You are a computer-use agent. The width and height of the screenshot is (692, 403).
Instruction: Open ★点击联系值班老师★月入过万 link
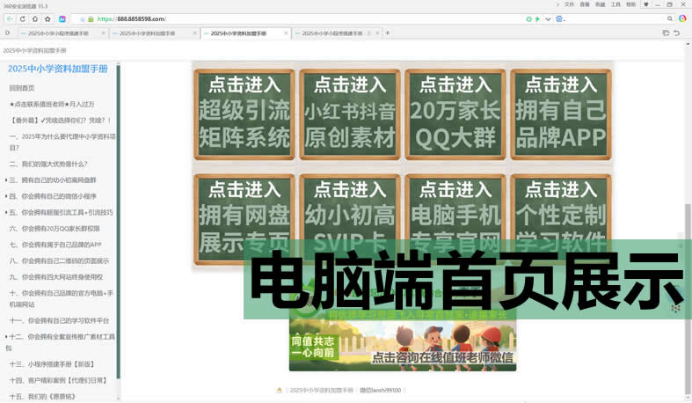click(x=52, y=104)
